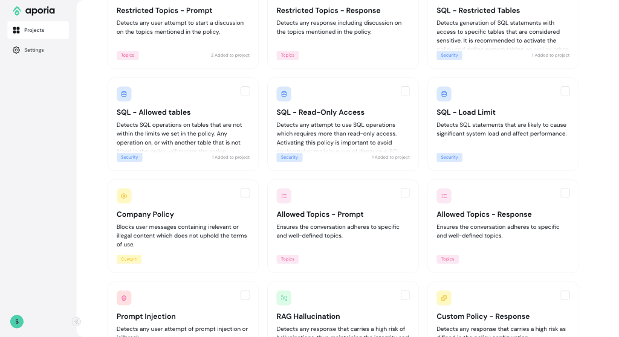This screenshot has width=619, height=337.
Task: Click the yellow Company Policy icon
Action: pyautogui.click(x=124, y=196)
